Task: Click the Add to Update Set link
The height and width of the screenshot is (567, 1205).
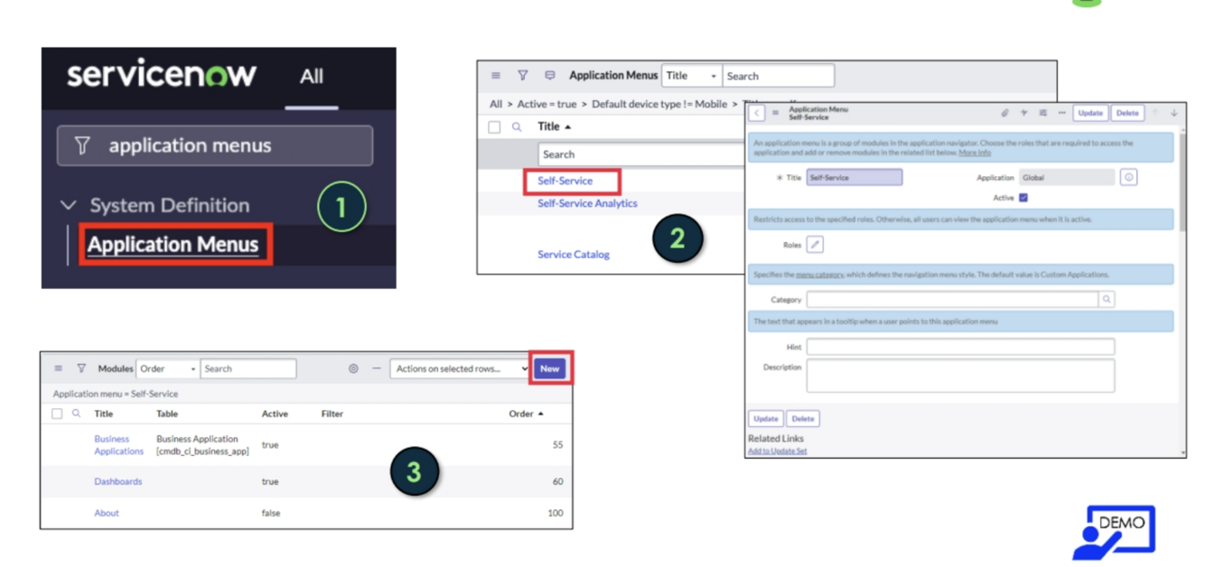Action: pyautogui.click(x=778, y=451)
